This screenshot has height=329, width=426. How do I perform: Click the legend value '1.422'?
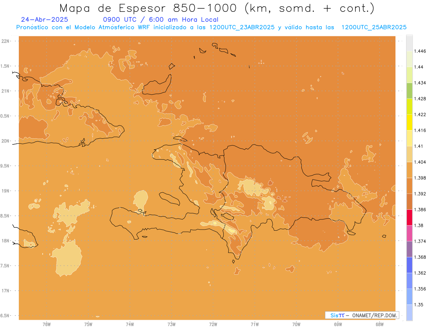click(x=420, y=115)
